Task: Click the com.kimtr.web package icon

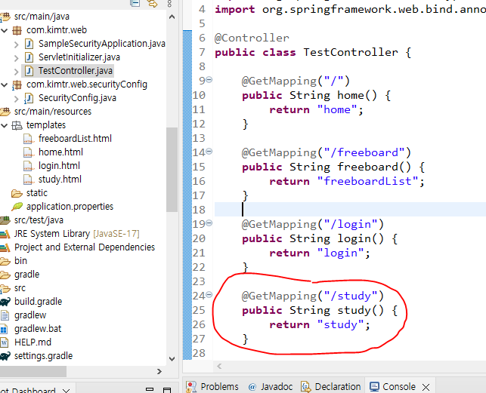Action: pos(17,30)
